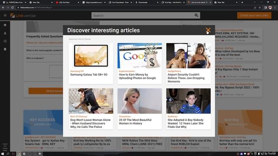Click Create your own Links button
This screenshot has height=156, width=278.
click(254, 16)
